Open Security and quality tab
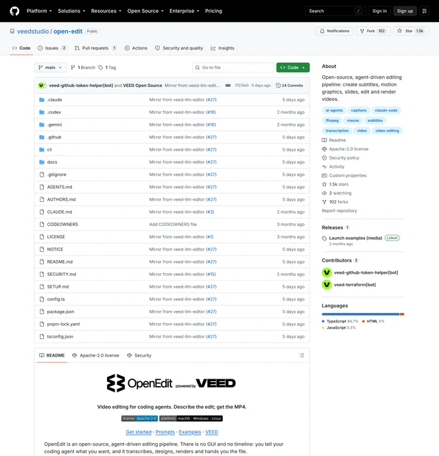Screen dimensions: 439x456 coord(179,49)
